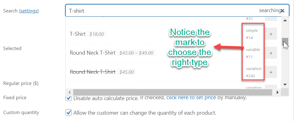This screenshot has height=121, width=294.
Task: Add variation #243 Round Neck T-Shirt
Action: coord(271,72)
